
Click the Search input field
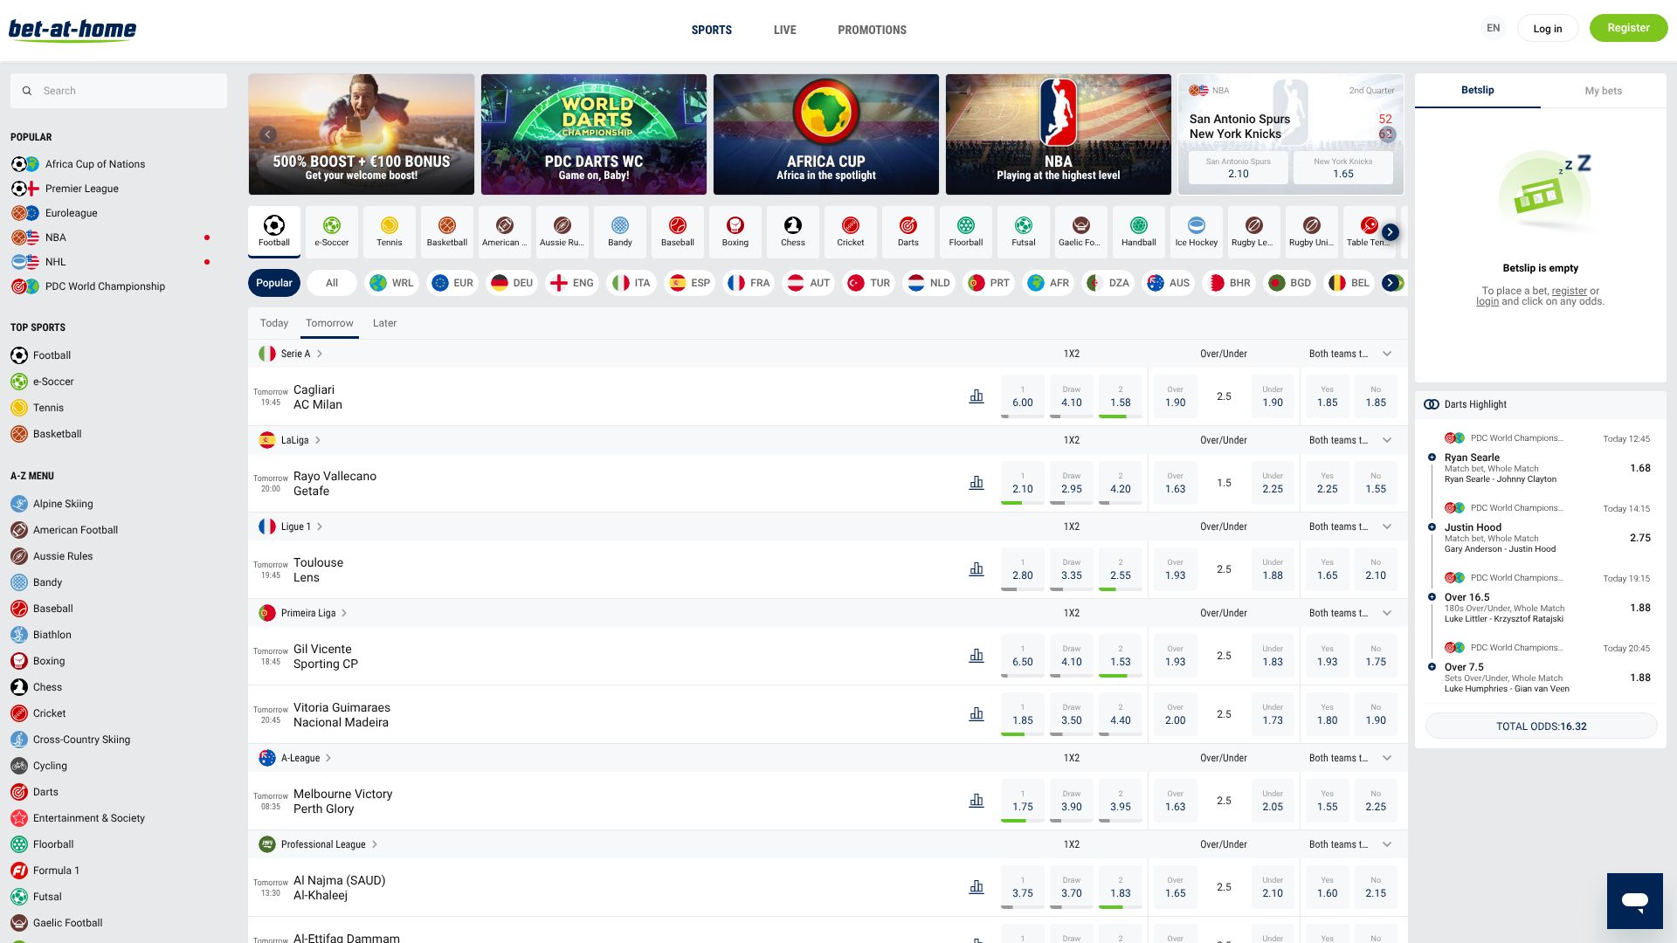click(x=119, y=91)
